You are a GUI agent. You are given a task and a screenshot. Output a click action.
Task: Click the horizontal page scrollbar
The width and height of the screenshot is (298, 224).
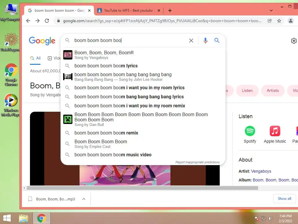point(142,188)
